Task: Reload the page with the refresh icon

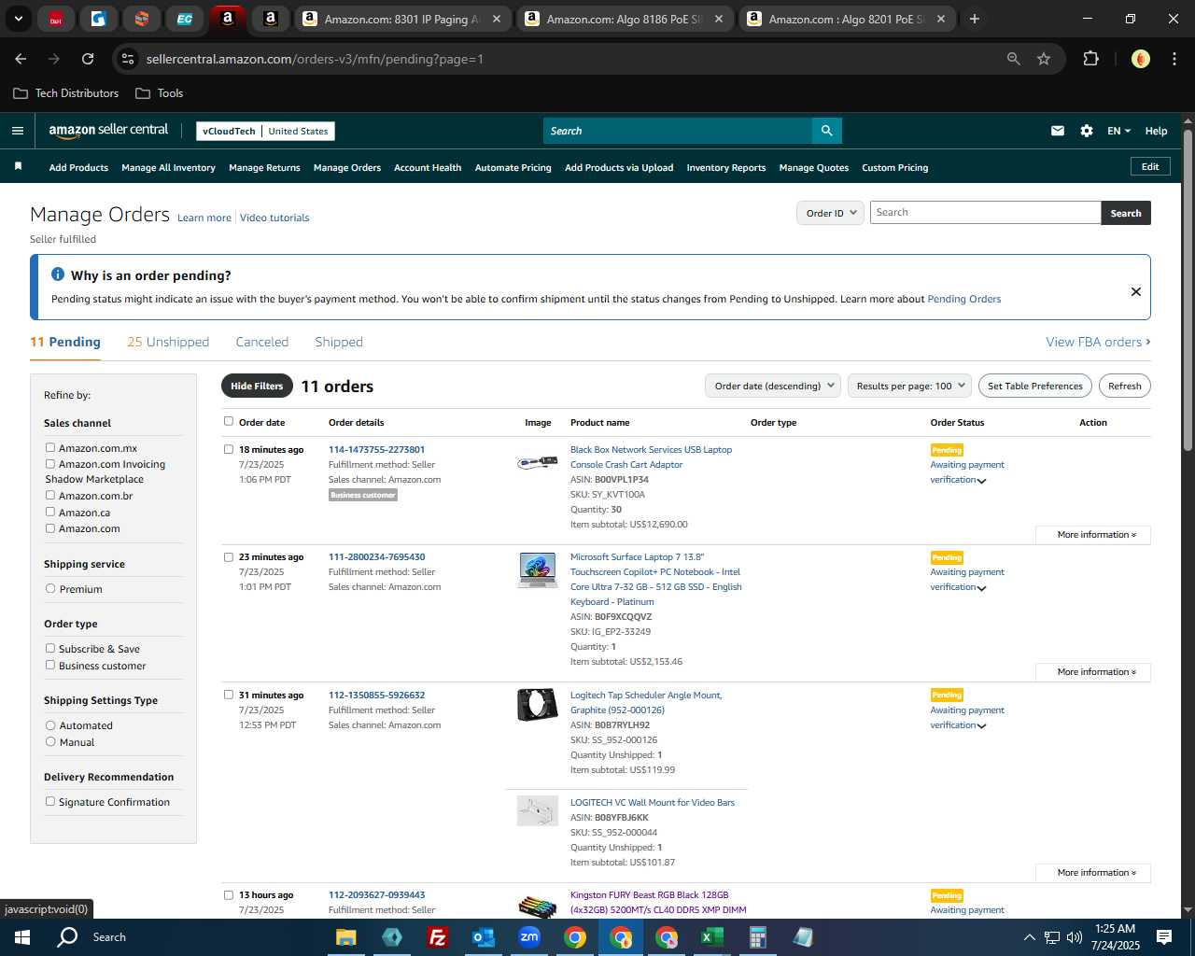Action: click(88, 59)
